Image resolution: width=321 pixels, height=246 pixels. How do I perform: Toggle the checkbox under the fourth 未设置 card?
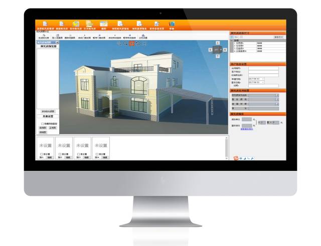(x=97, y=154)
